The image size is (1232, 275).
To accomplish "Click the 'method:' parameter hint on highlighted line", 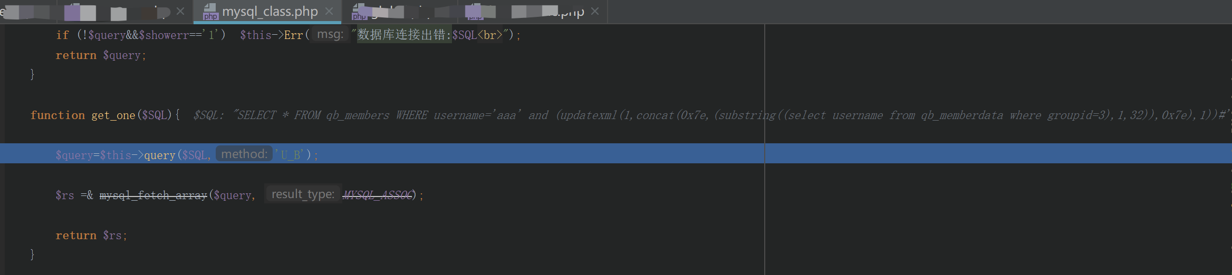I will 244,154.
